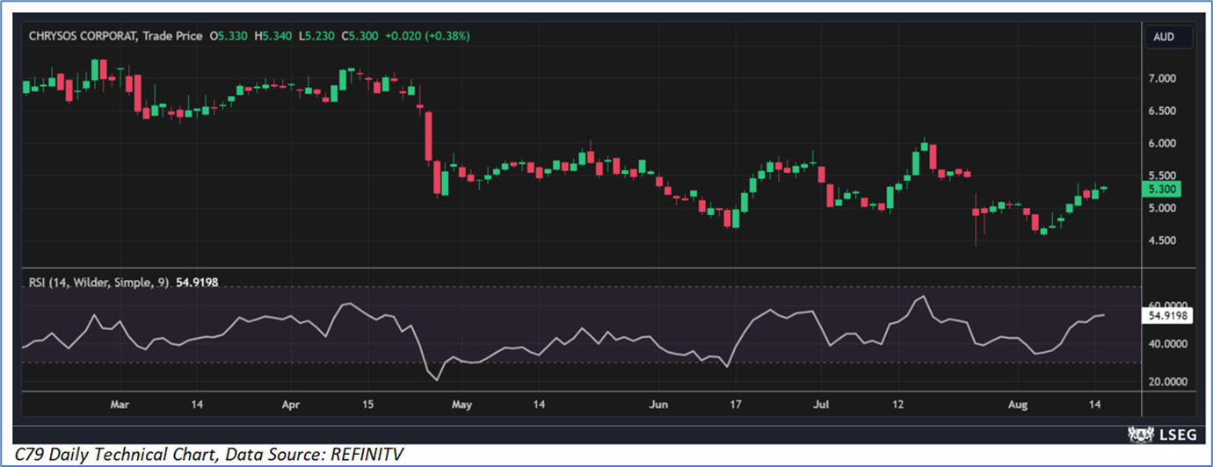Click the open value O5.330
Viewport: 1213px width, 467px height.
click(x=230, y=36)
